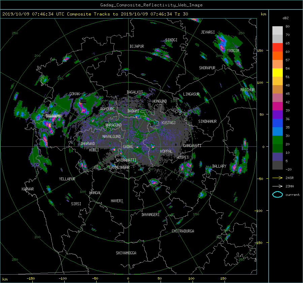This screenshot has height=283, width=303.
Task: Click the yellow 24SR arrow legend icon
Action: (x=277, y=178)
